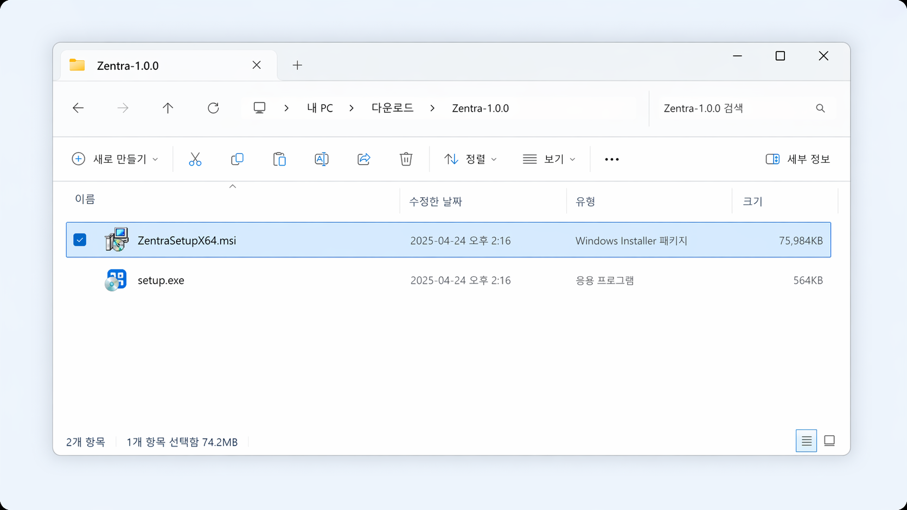The width and height of the screenshot is (907, 510).
Task: Navigate up one folder level
Action: pyautogui.click(x=168, y=108)
